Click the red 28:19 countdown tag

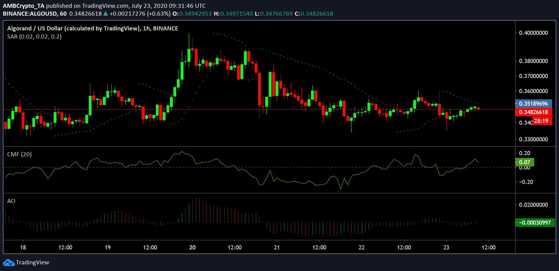point(541,121)
